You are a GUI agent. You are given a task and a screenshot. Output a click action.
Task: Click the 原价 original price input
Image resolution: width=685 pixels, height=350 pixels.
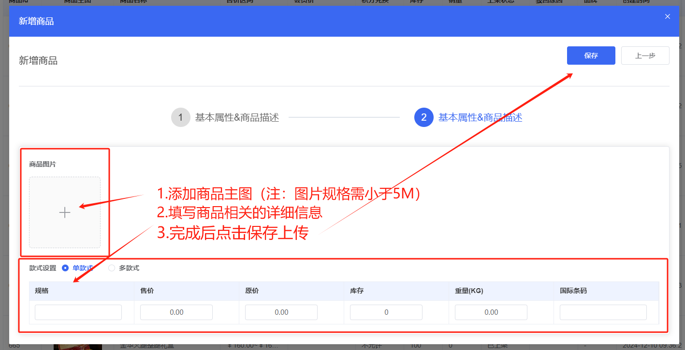[x=281, y=312]
